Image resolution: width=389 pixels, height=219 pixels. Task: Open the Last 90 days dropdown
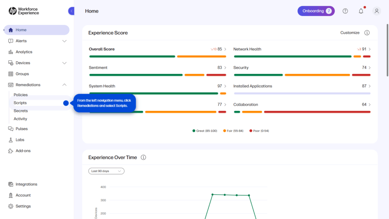tap(106, 171)
